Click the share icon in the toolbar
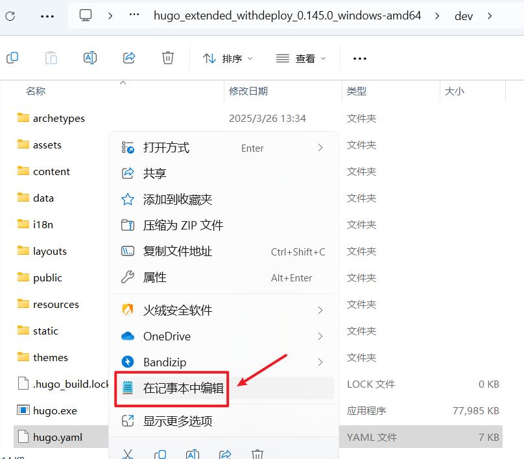The height and width of the screenshot is (459, 524). point(129,58)
